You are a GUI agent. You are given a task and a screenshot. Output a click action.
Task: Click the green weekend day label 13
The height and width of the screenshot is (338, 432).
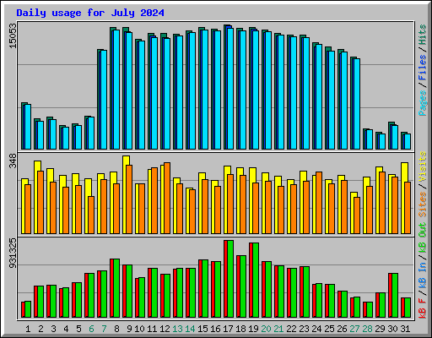[x=177, y=329]
